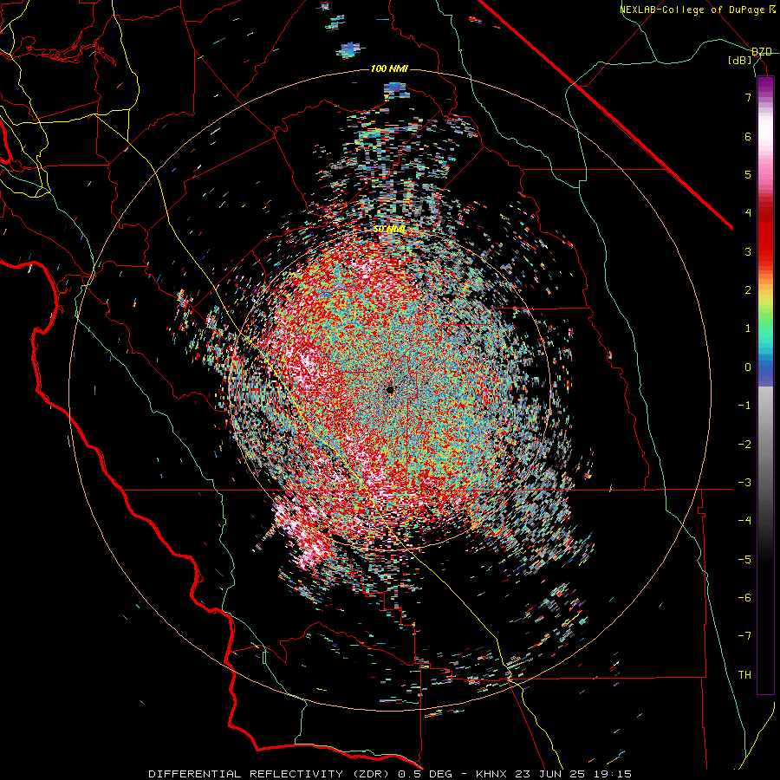
Task: Click the scale value -6
Action: tap(744, 598)
